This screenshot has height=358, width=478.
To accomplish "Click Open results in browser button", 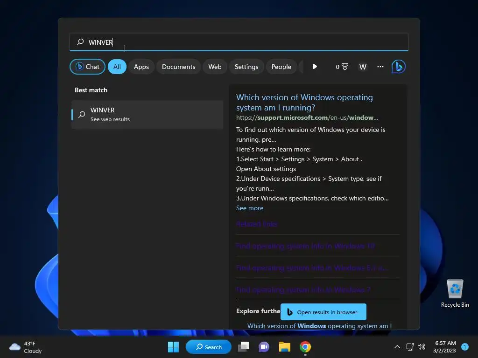I will (x=323, y=312).
